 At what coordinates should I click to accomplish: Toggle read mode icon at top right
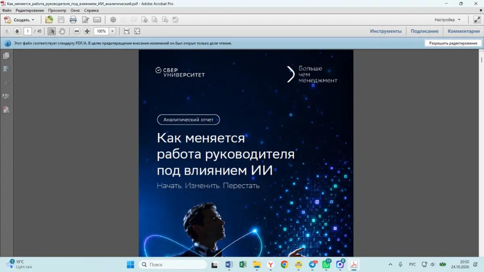click(x=477, y=19)
